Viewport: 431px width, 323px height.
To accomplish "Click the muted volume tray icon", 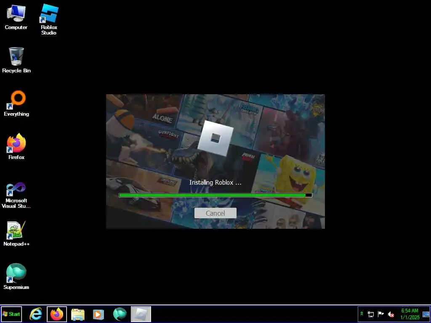I will 391,314.
